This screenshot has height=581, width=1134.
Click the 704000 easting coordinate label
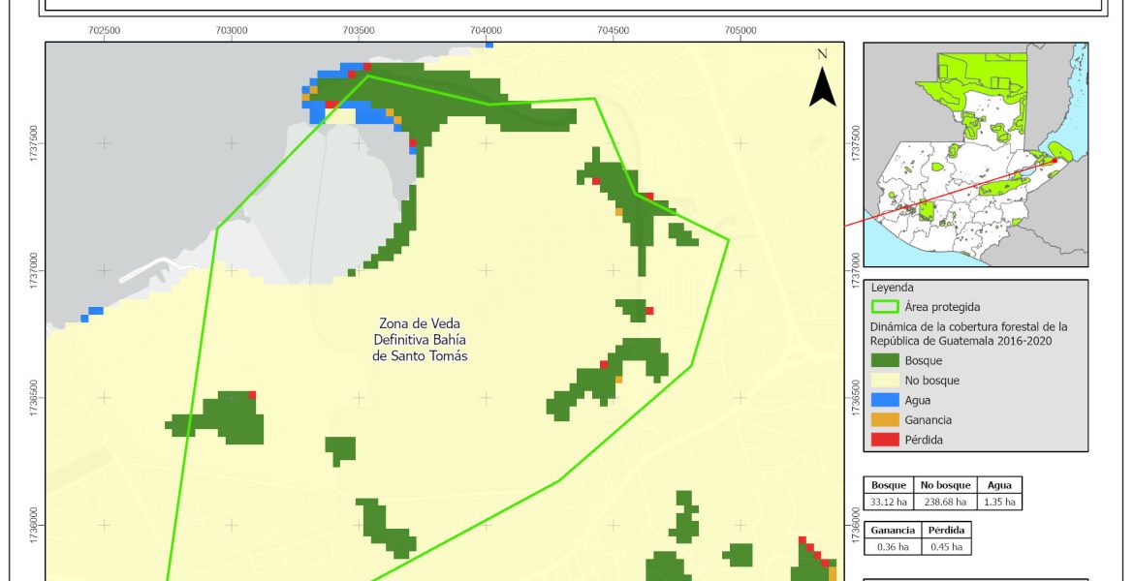(486, 30)
